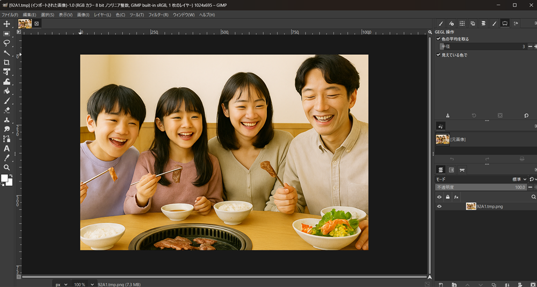Open the 表示(V) menu

66,15
